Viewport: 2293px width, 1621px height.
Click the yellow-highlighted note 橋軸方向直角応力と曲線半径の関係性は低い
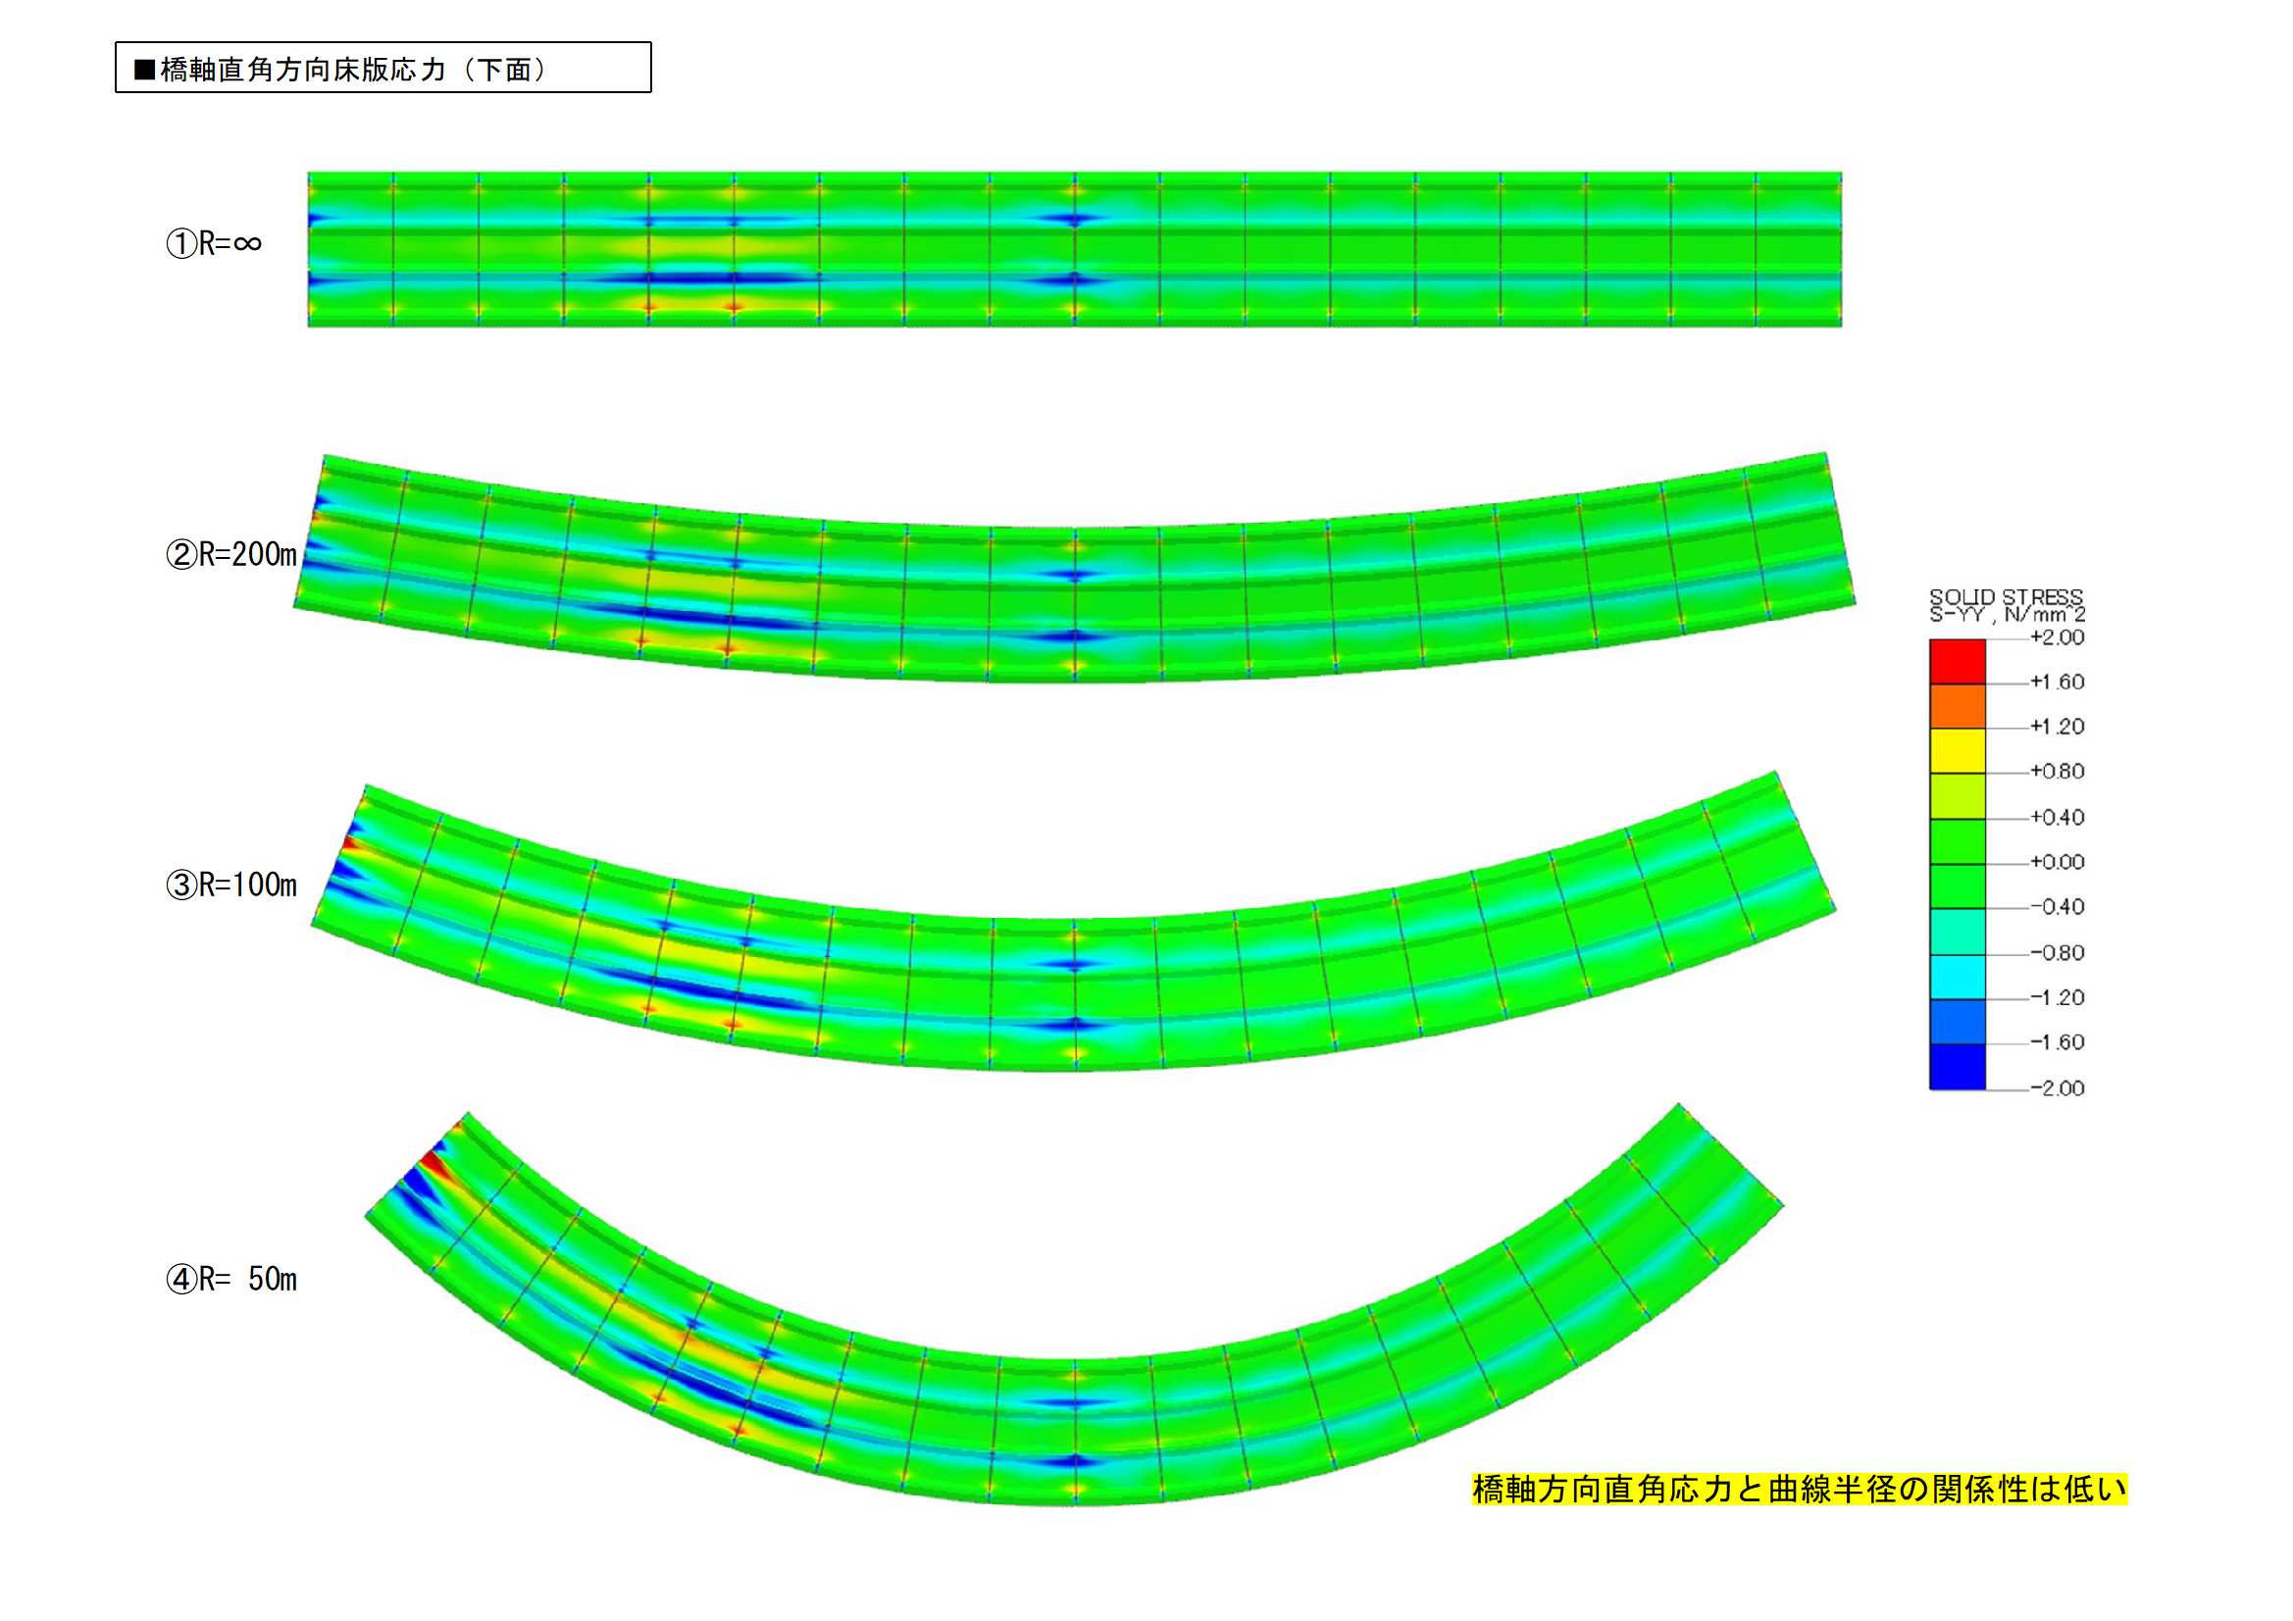click(1799, 1490)
